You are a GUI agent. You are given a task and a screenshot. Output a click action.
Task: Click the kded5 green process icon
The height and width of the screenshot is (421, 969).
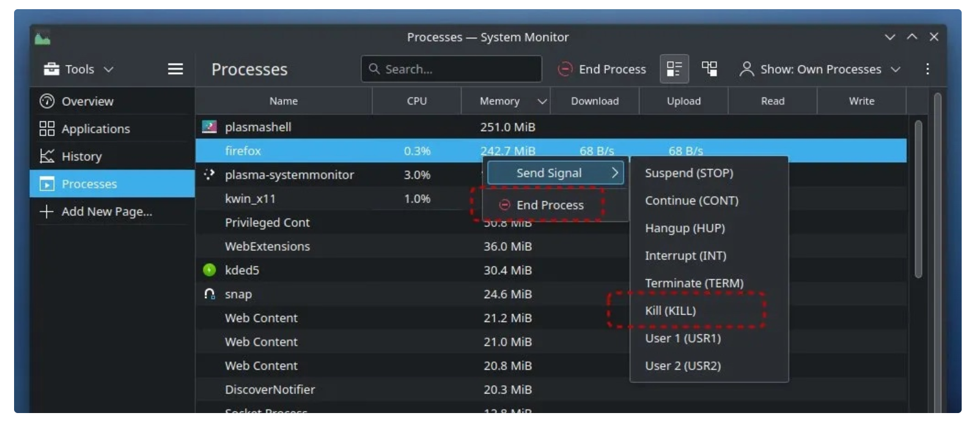[209, 269]
